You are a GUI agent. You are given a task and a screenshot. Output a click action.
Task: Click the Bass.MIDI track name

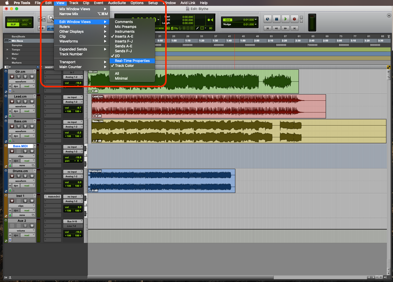(20, 146)
